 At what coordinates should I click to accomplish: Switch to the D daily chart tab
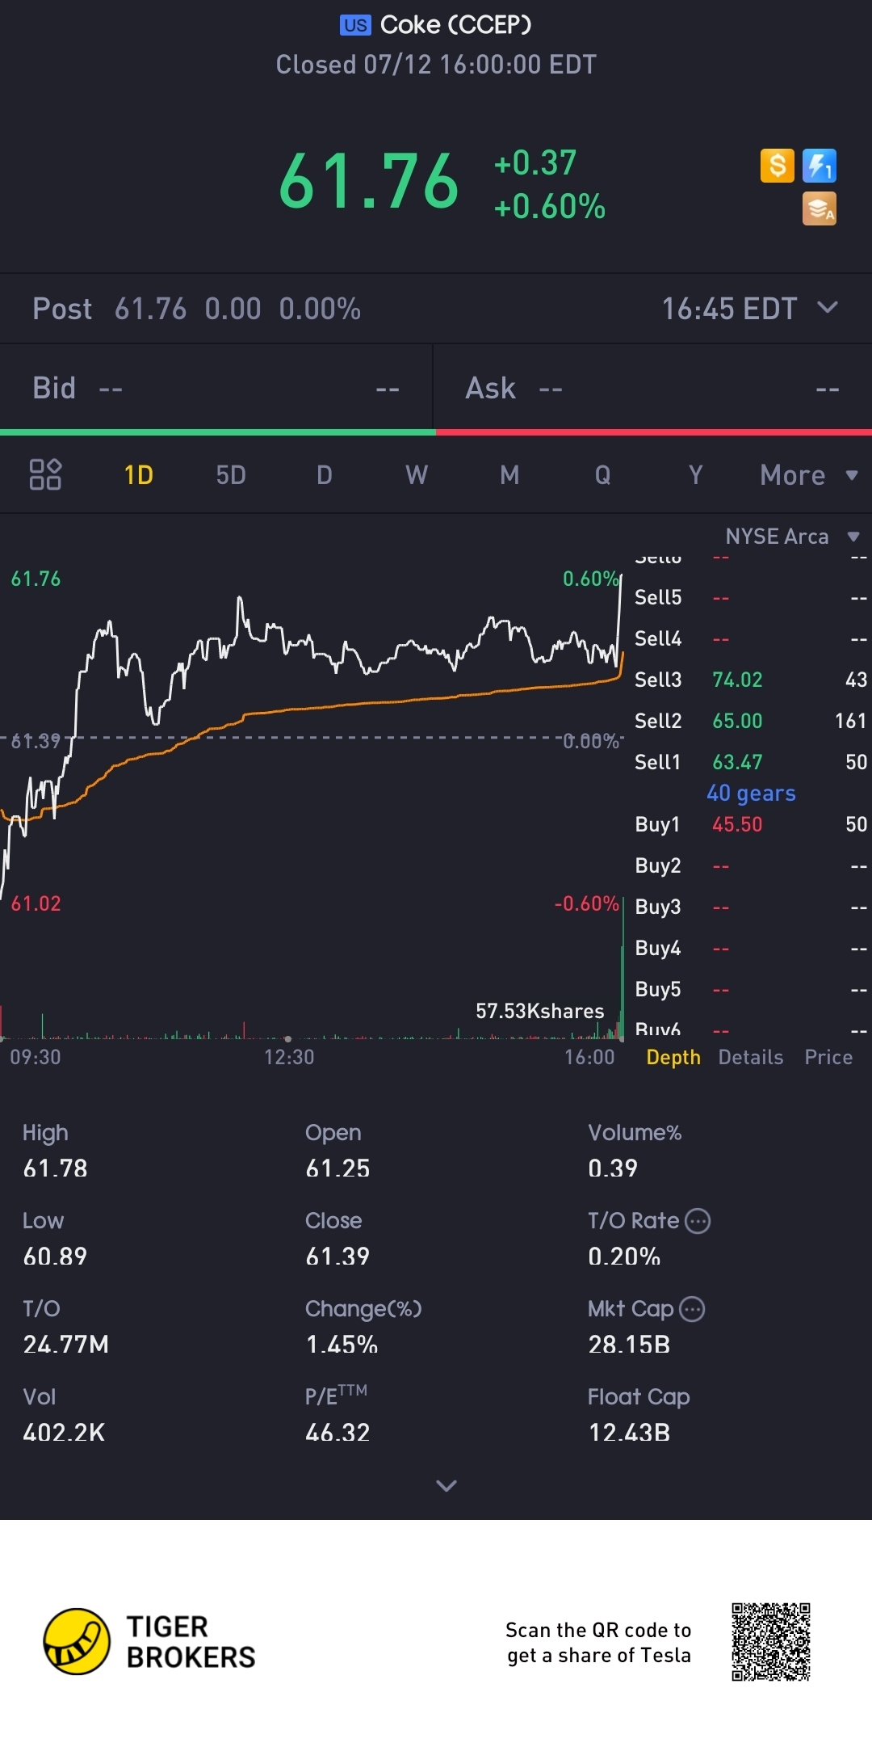point(325,475)
